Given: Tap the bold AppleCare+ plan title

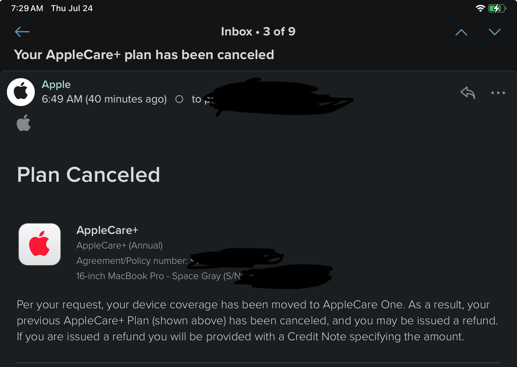Looking at the screenshot, I should (x=107, y=230).
